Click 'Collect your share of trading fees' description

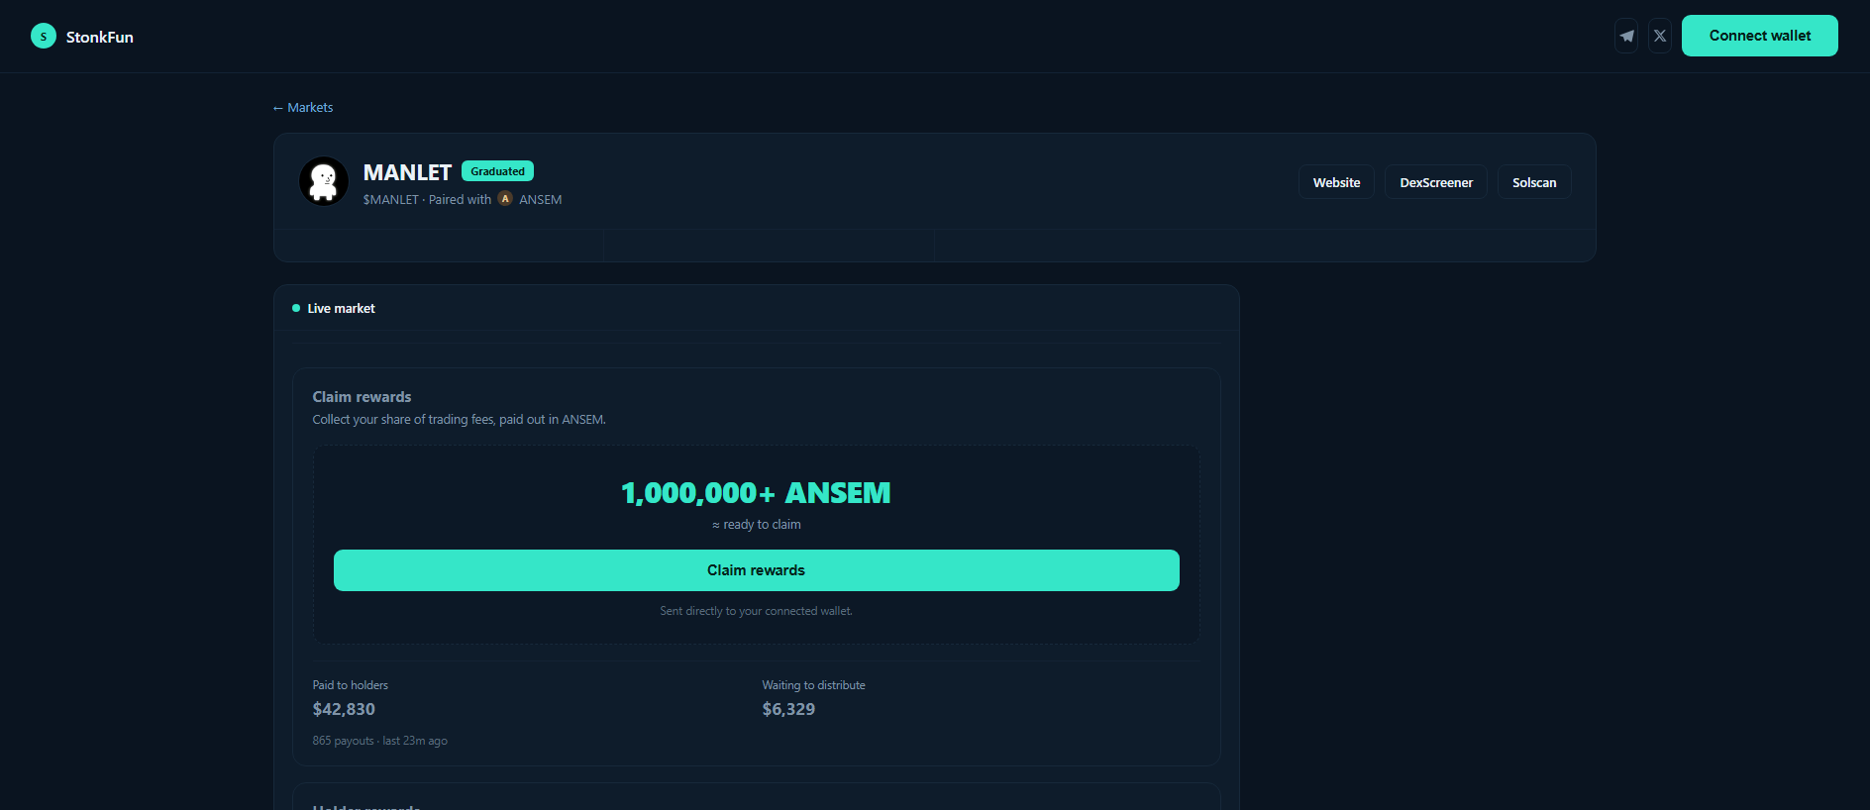460,420
